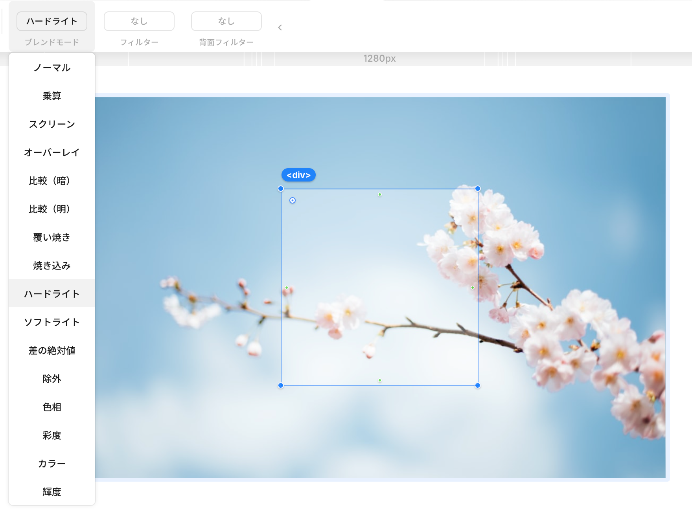Click the <div> element tag label
The image size is (692, 517).
click(x=298, y=175)
